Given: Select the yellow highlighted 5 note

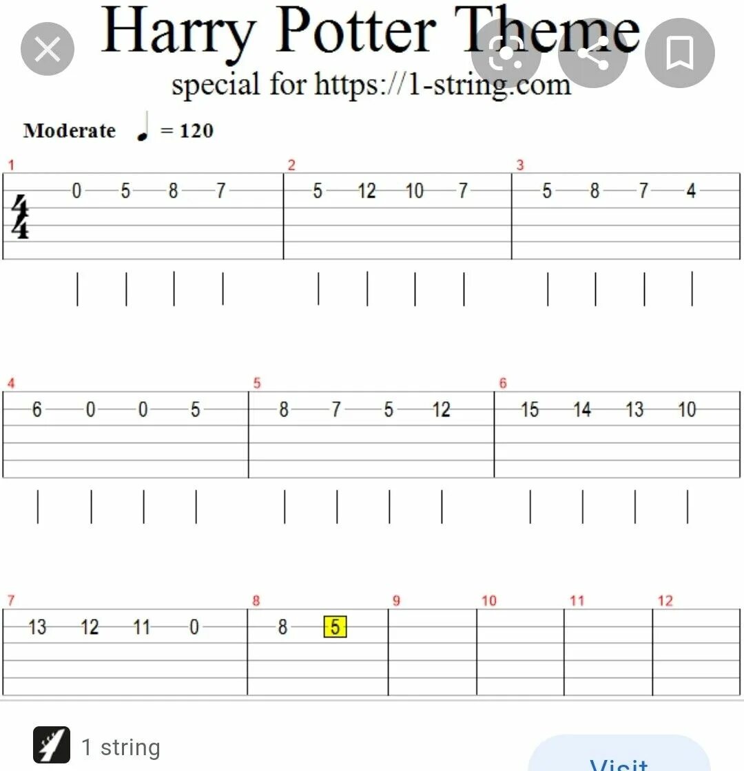Looking at the screenshot, I should pos(335,627).
